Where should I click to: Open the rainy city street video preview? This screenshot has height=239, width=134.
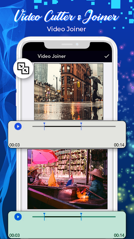coord(69,92)
